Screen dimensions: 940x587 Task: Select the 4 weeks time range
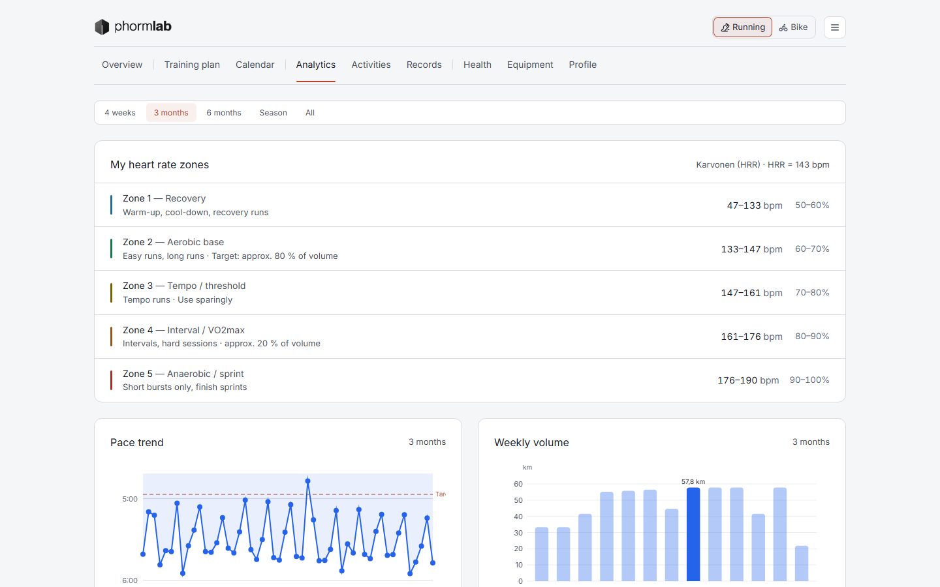coord(120,113)
